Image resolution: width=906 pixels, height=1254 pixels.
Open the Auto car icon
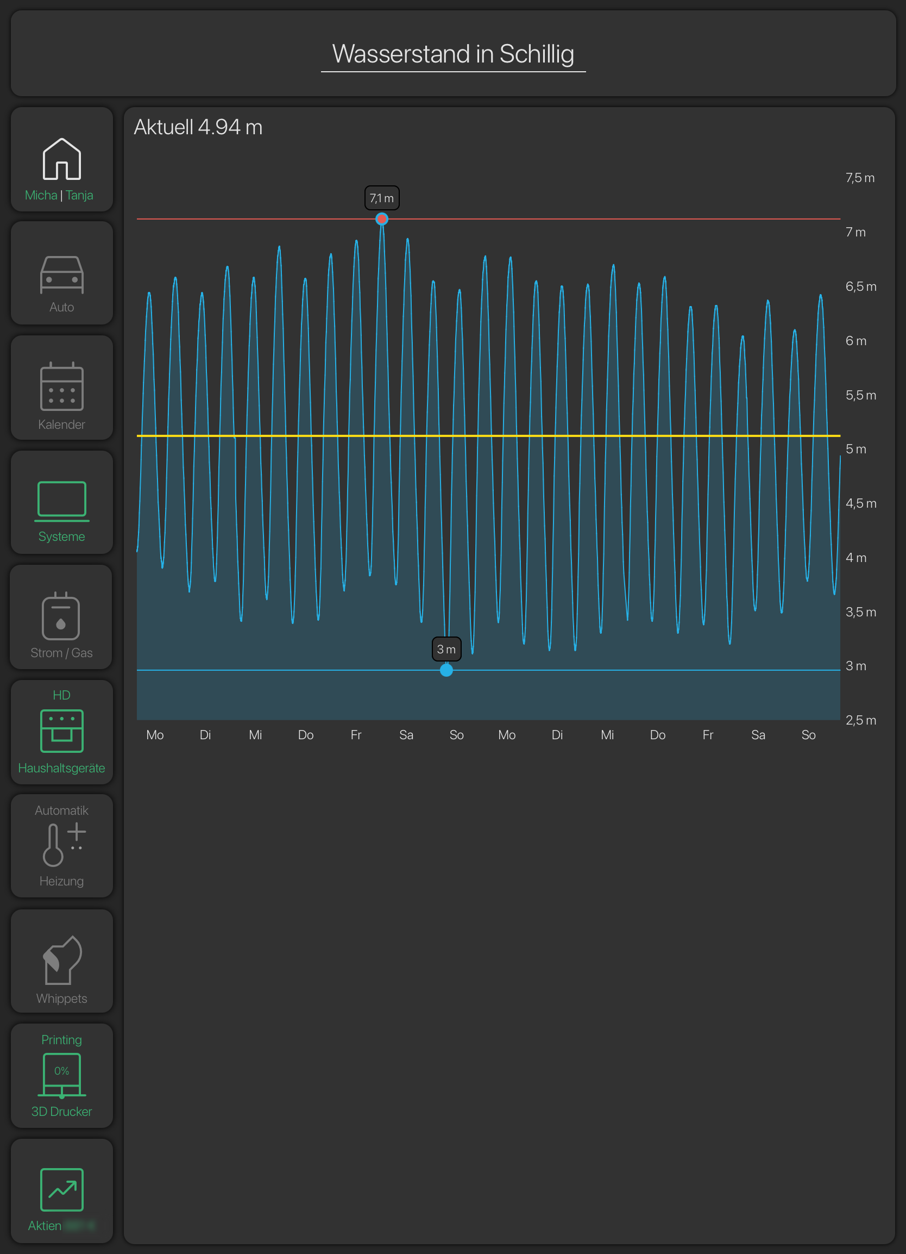[x=62, y=275]
